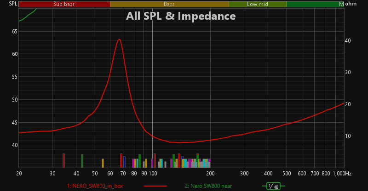Click the Sub bass frequency band label
This screenshot has width=368, height=191.
64,4
